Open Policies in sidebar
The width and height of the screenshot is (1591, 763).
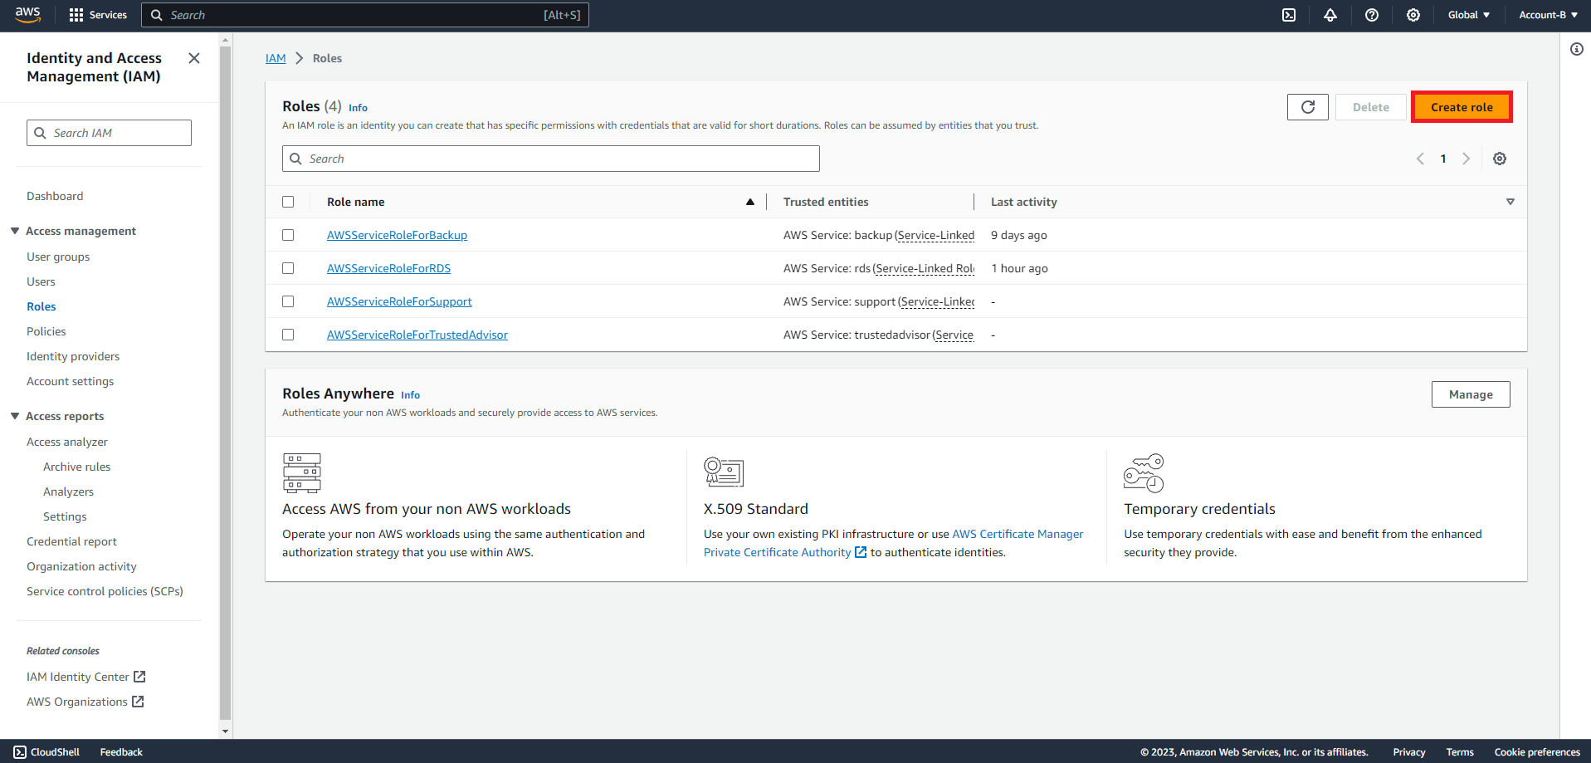point(46,331)
